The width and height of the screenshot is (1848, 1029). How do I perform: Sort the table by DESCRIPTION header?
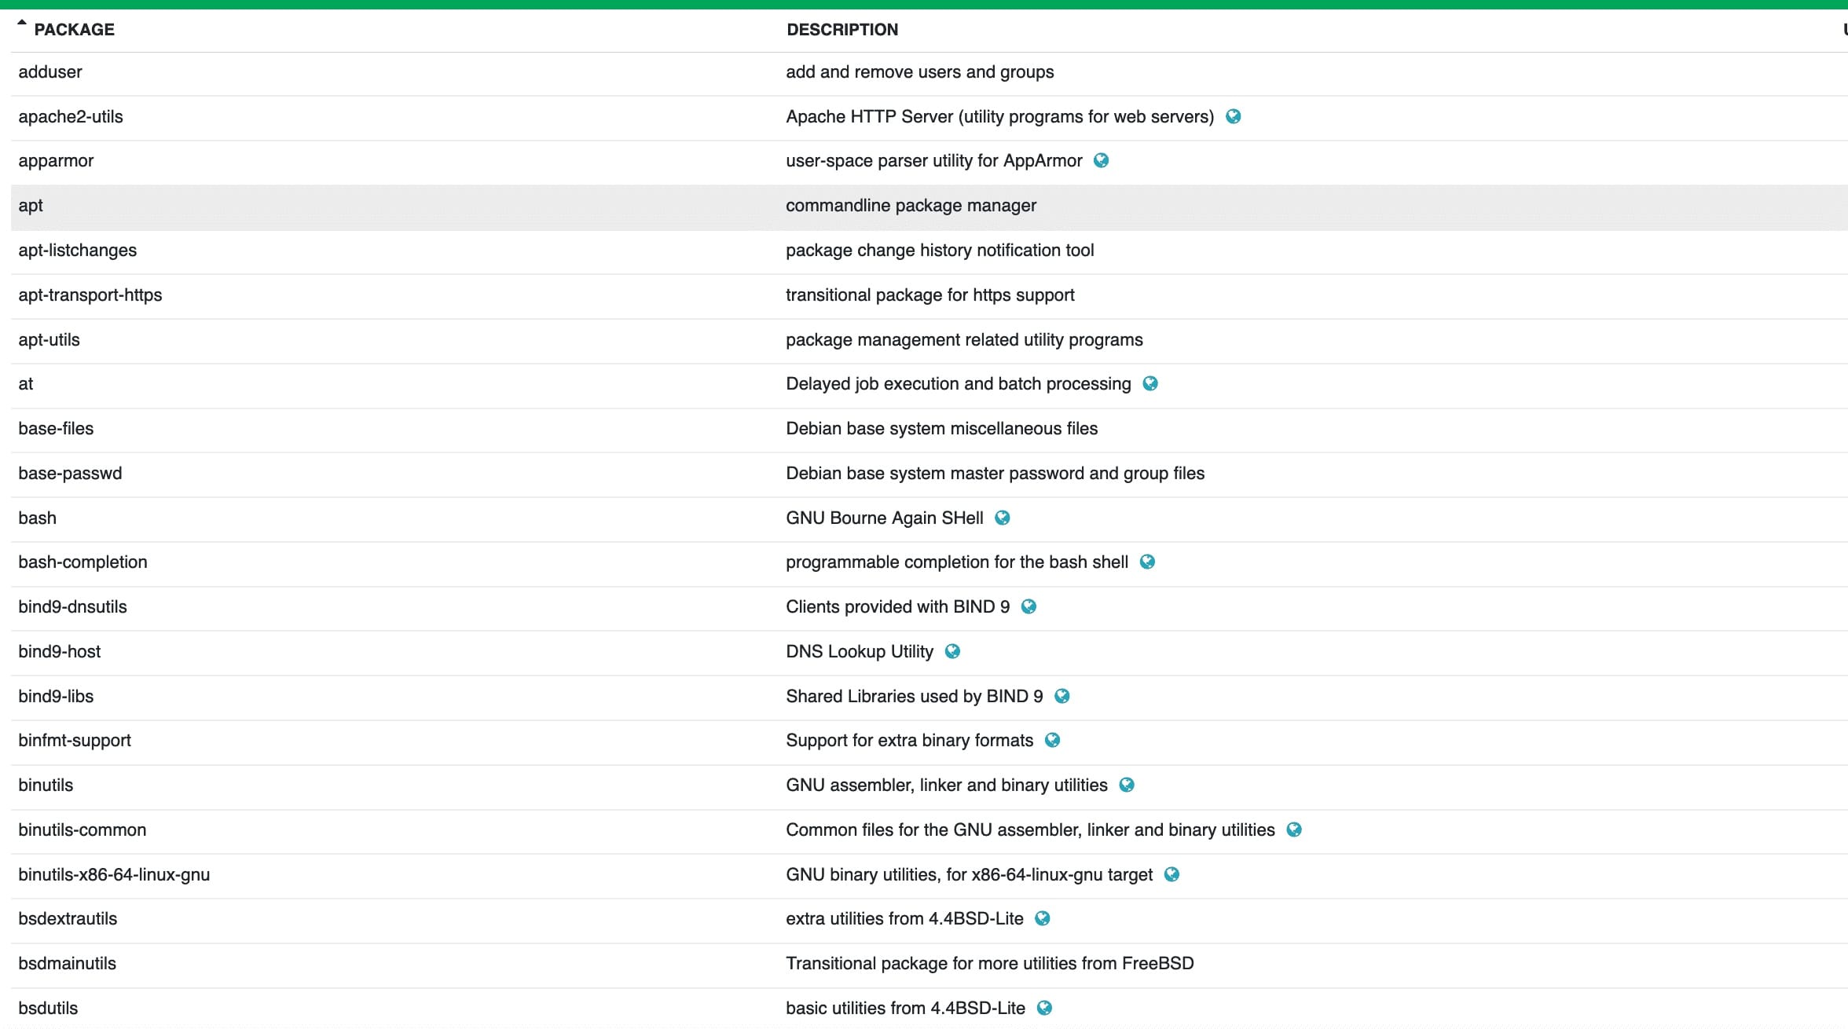point(842,30)
